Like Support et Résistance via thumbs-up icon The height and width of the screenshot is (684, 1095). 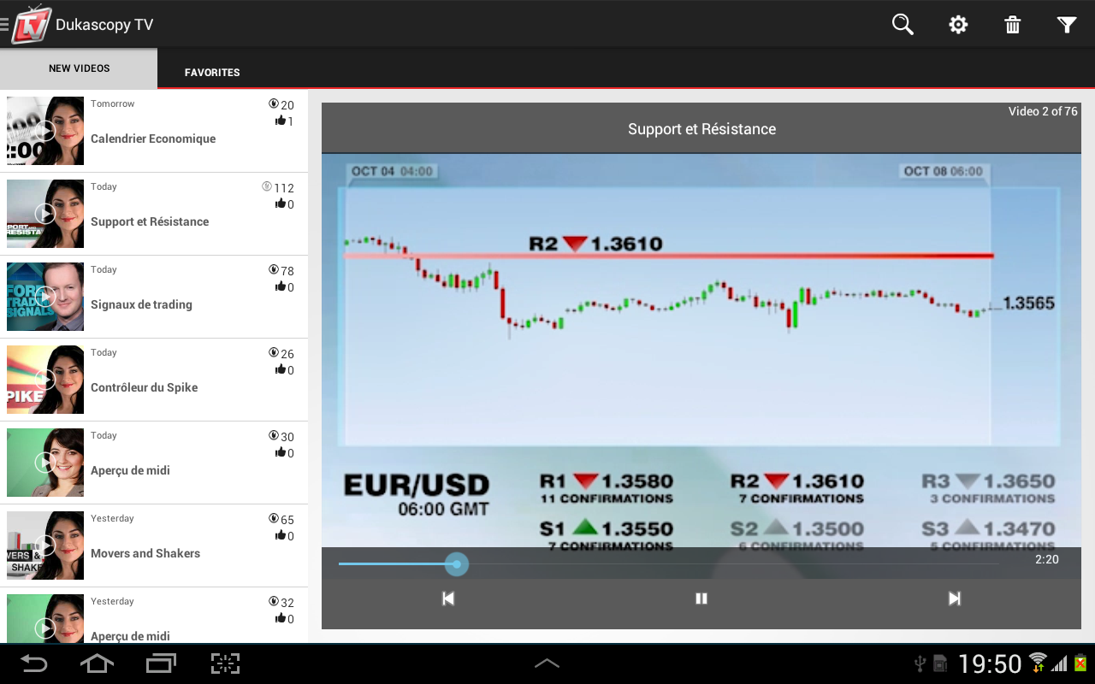pyautogui.click(x=280, y=203)
